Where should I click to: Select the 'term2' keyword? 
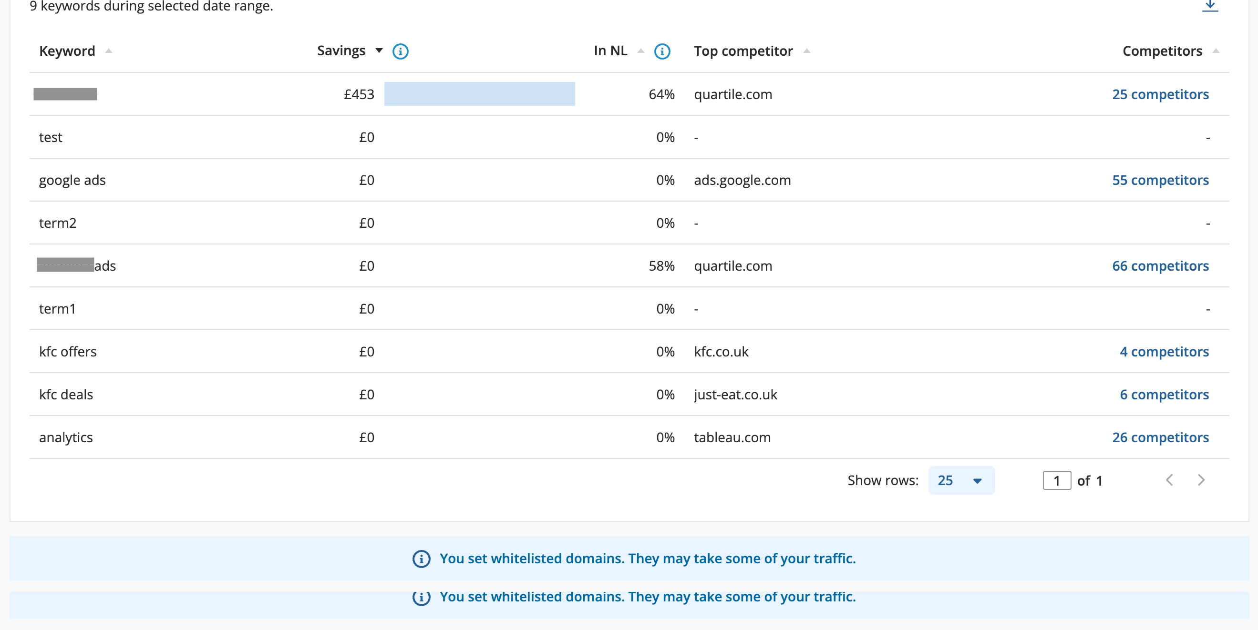pyautogui.click(x=58, y=223)
